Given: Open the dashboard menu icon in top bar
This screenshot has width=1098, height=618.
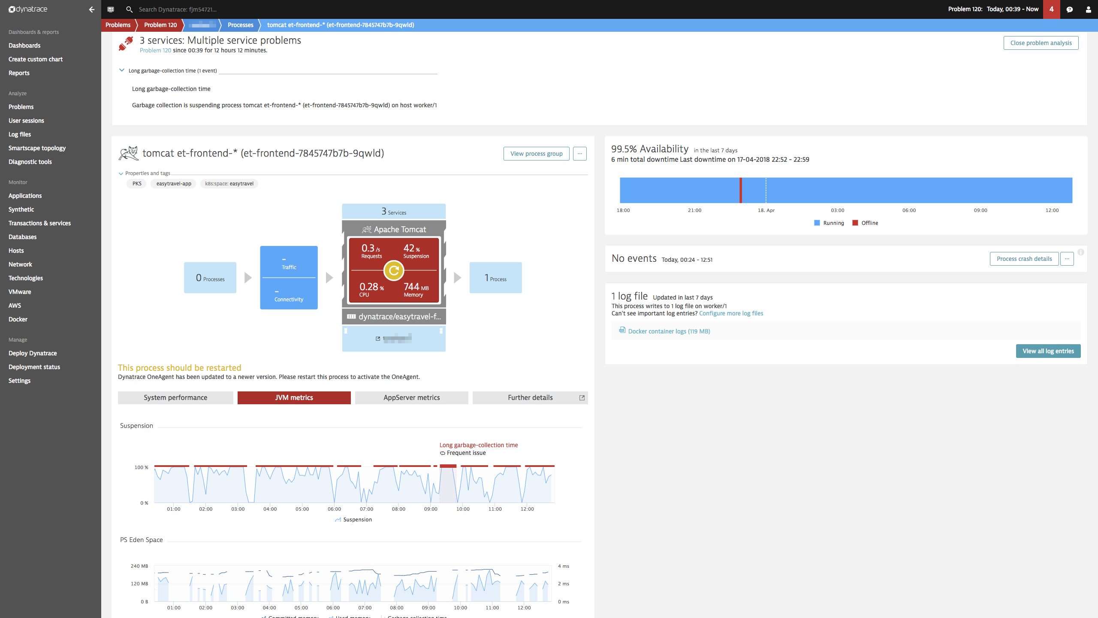Looking at the screenshot, I should 111,9.
